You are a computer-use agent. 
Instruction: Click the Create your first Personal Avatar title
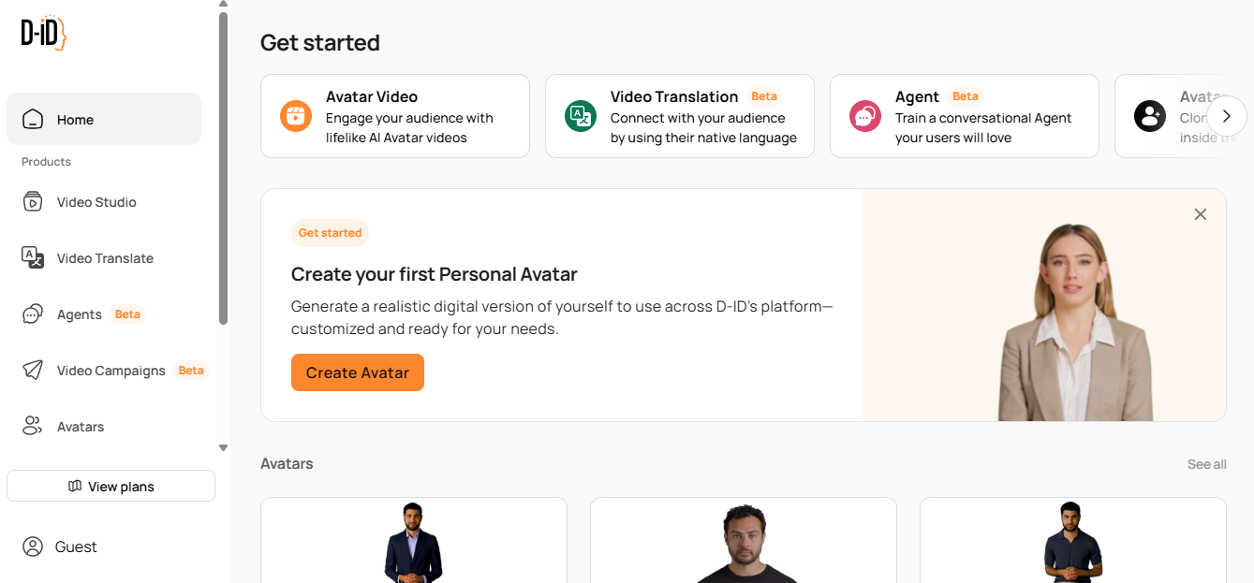tap(435, 274)
